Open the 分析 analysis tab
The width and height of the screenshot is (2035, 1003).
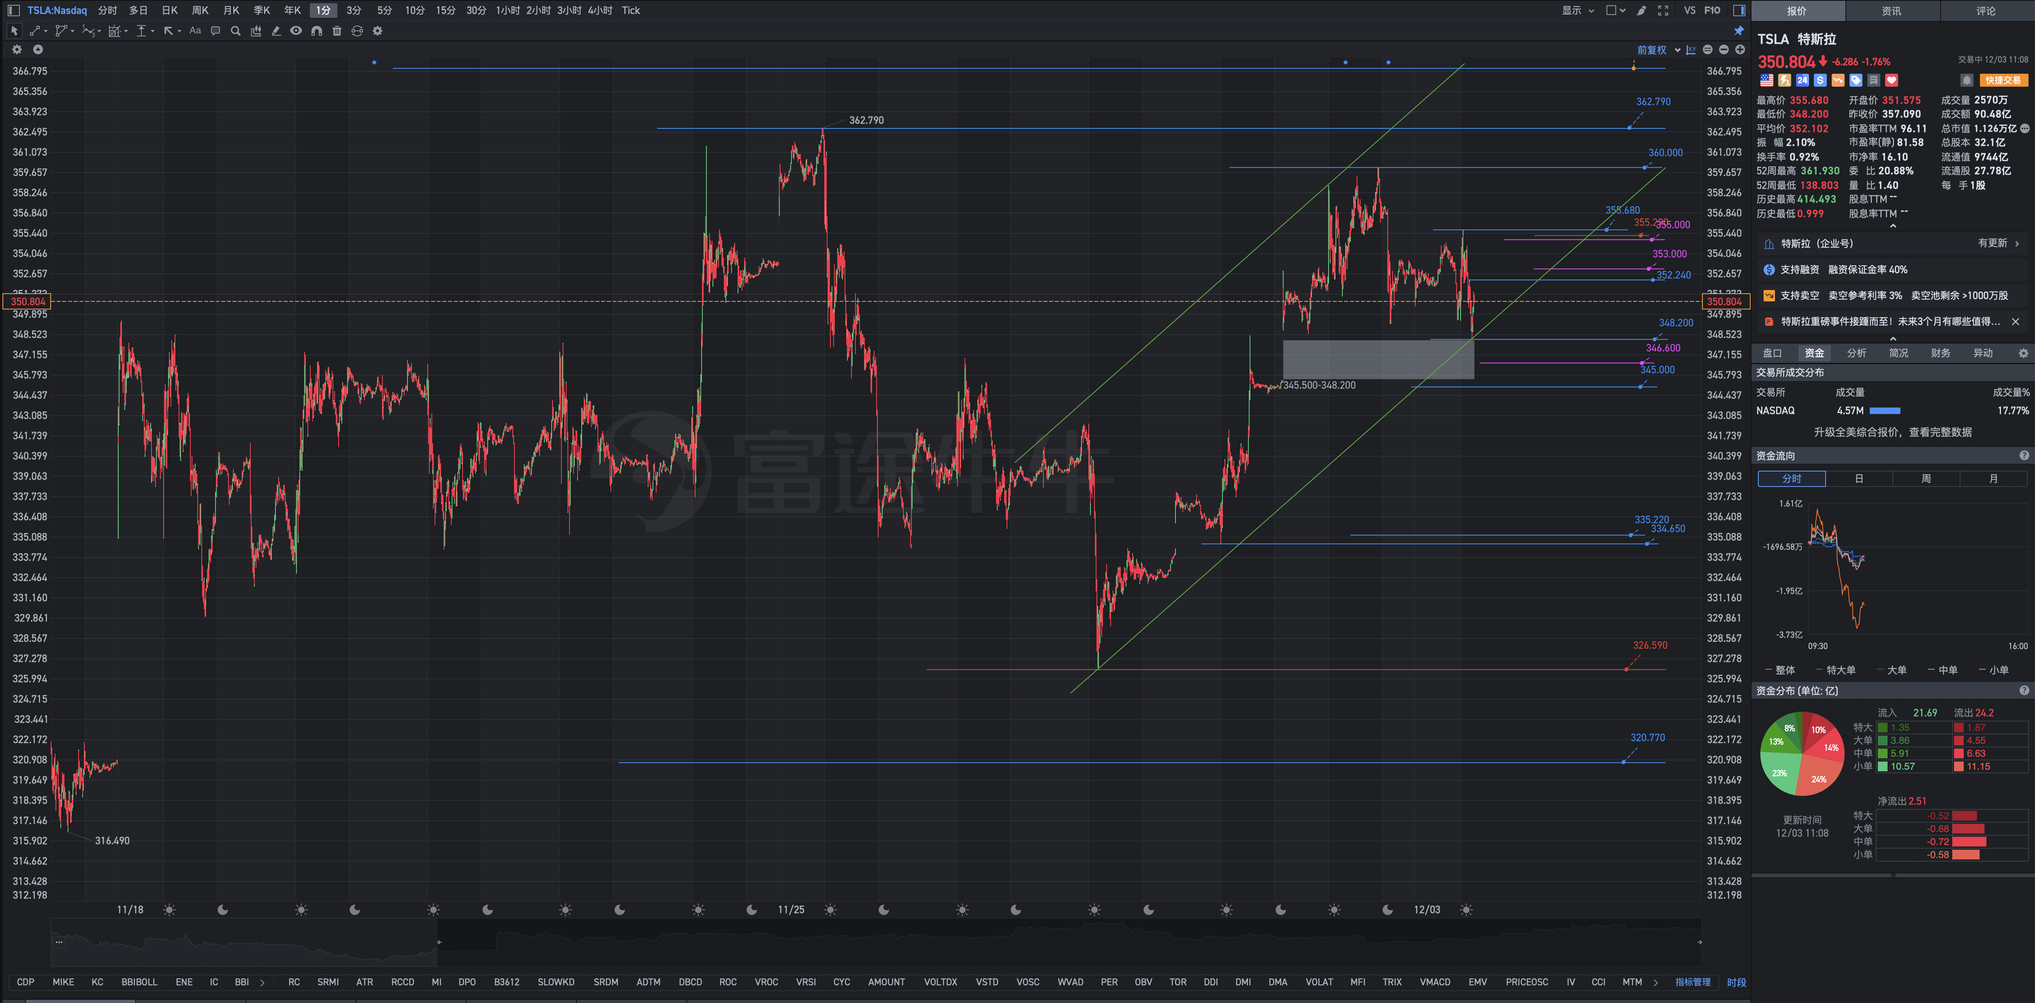1856,353
